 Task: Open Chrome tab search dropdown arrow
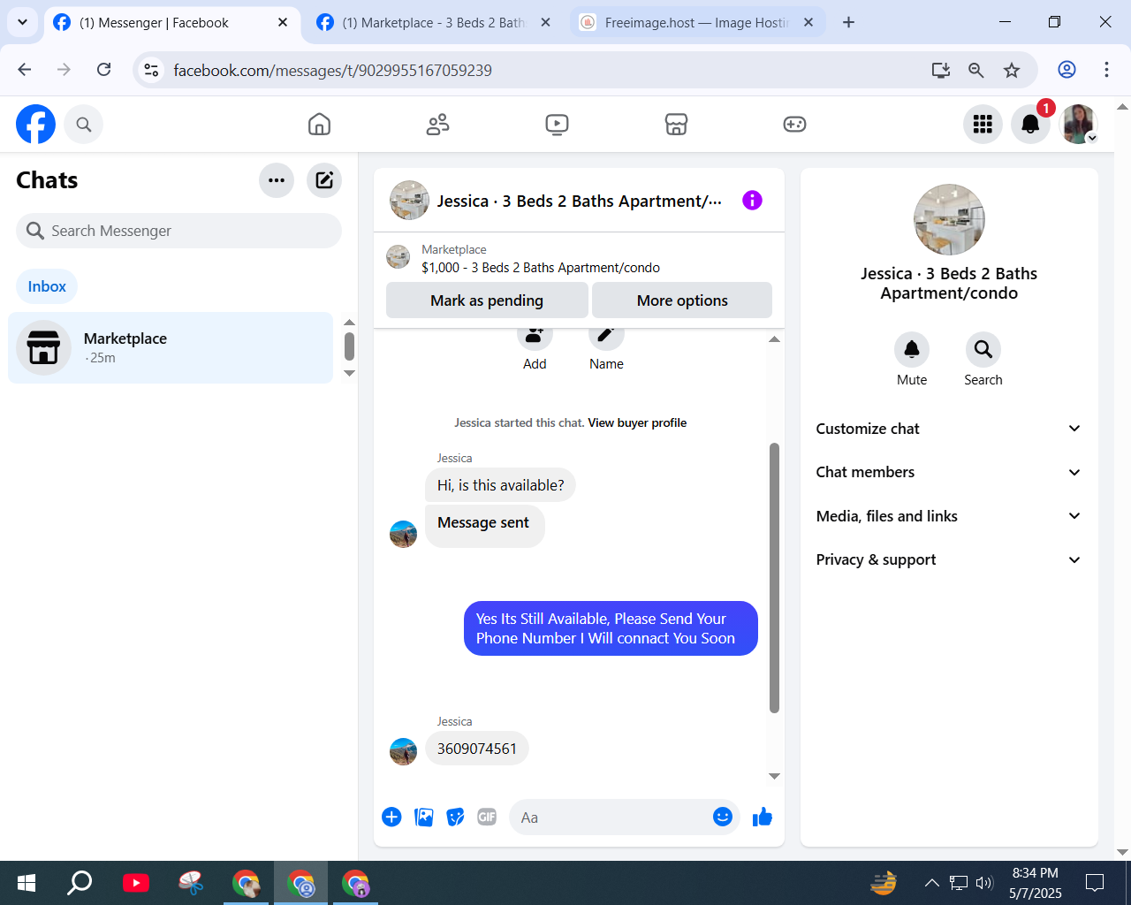point(22,22)
